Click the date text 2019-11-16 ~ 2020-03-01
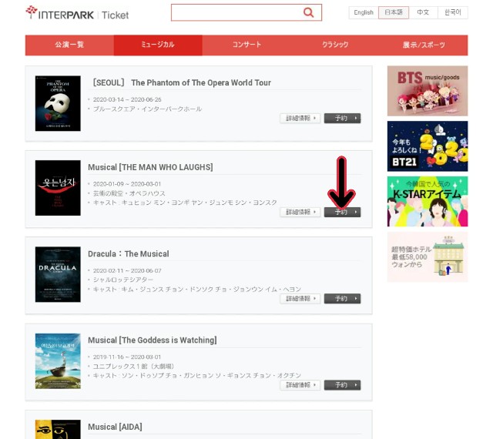 [126, 357]
